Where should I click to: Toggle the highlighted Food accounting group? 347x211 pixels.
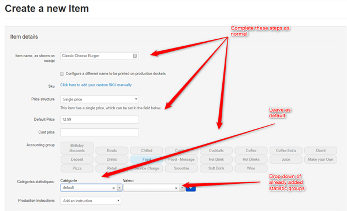147,160
